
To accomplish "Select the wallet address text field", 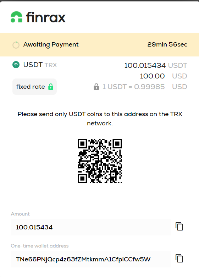I will point(91,259).
